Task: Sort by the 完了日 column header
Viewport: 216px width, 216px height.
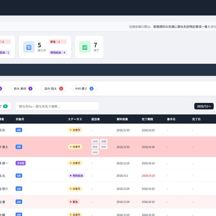Action: (x=196, y=119)
